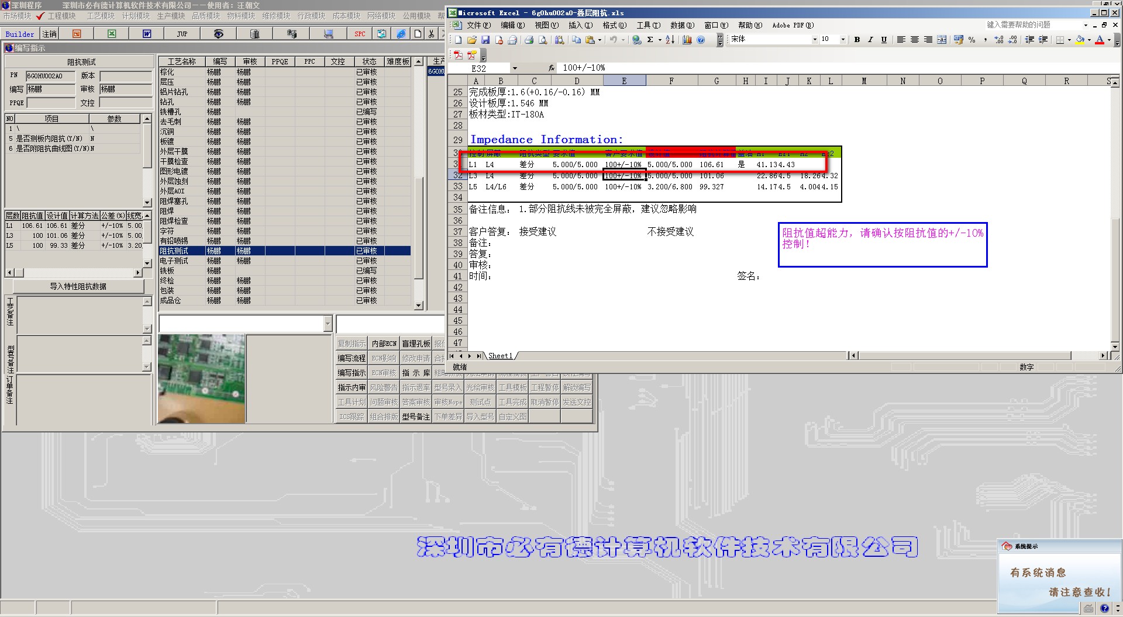
Task: Click the Open file icon in Excel toolbar
Action: 471,40
